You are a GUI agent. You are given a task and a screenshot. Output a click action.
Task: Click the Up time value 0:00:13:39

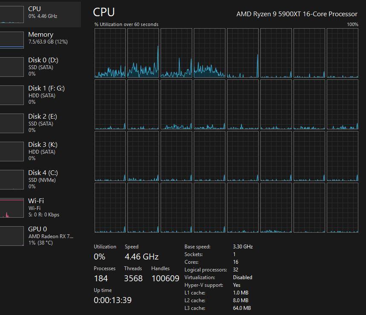pos(112,300)
